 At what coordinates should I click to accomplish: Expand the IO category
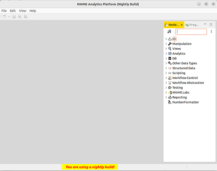[x=166, y=39]
